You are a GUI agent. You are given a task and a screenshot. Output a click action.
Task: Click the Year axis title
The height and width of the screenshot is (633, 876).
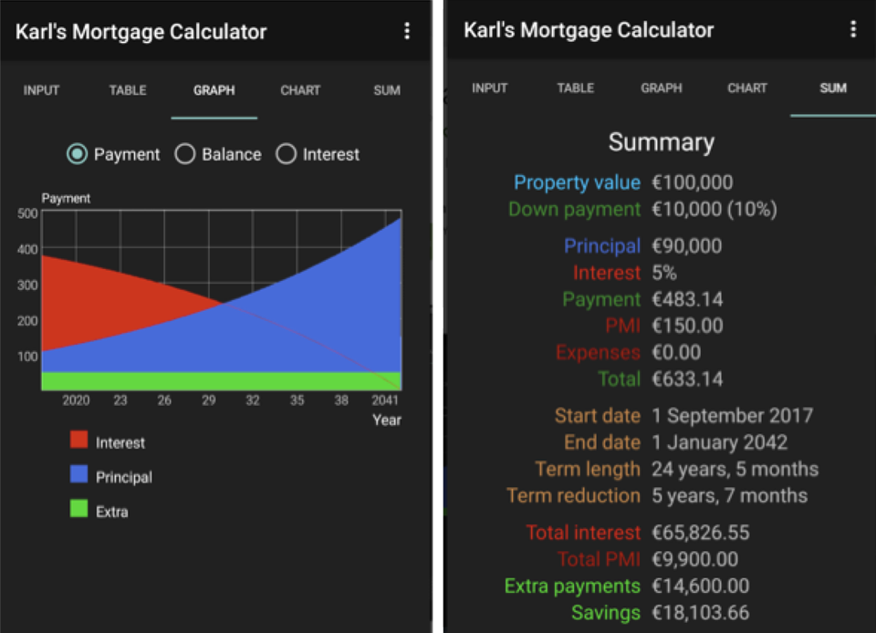(x=387, y=420)
